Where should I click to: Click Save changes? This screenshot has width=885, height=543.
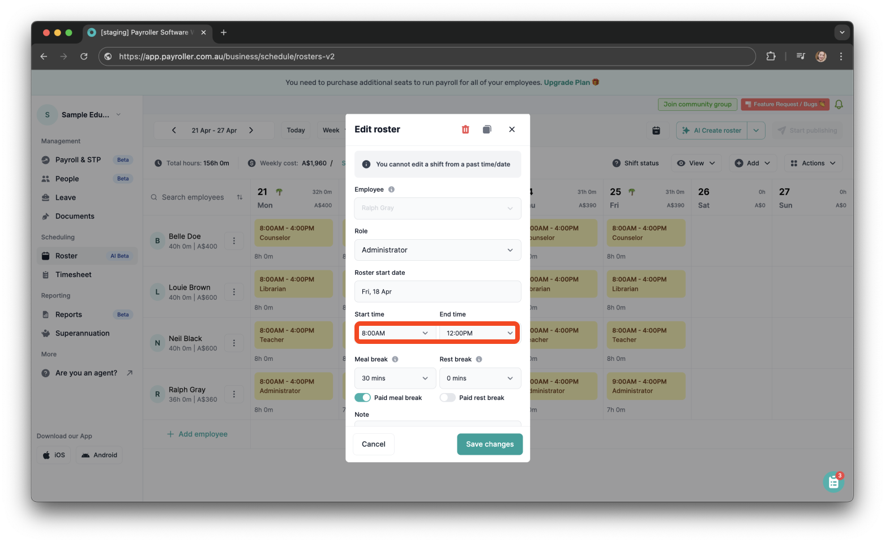[490, 444]
